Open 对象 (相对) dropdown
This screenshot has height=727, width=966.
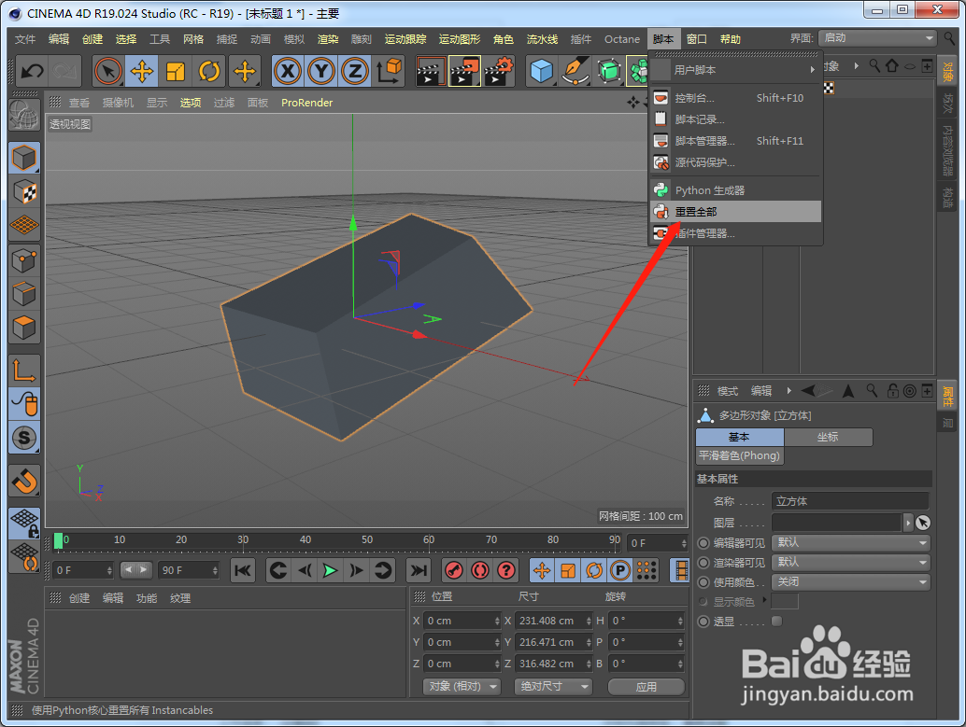click(462, 686)
